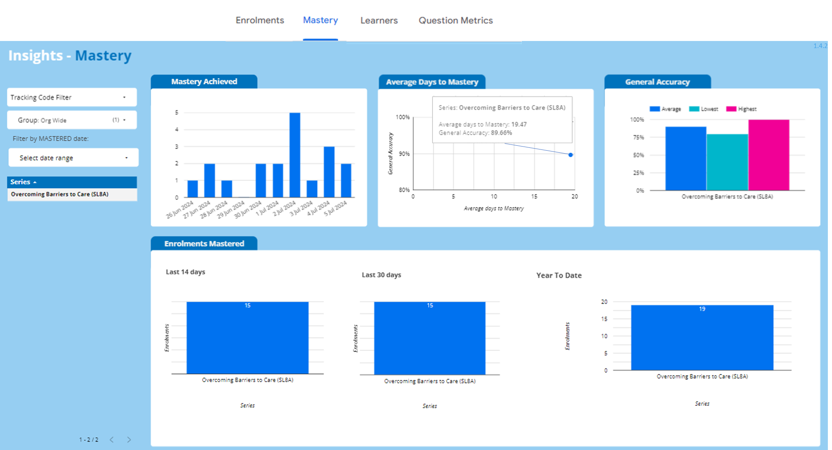832x450 pixels.
Task: Click the pink Highest accuracy bar
Action: click(x=768, y=155)
